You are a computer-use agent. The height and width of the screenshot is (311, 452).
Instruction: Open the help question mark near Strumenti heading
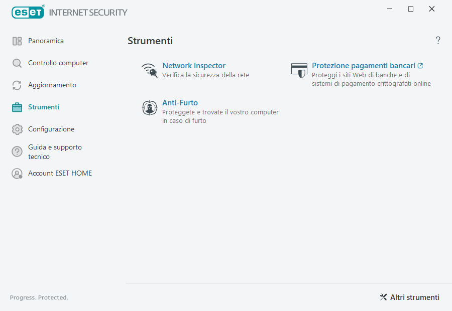(x=437, y=40)
